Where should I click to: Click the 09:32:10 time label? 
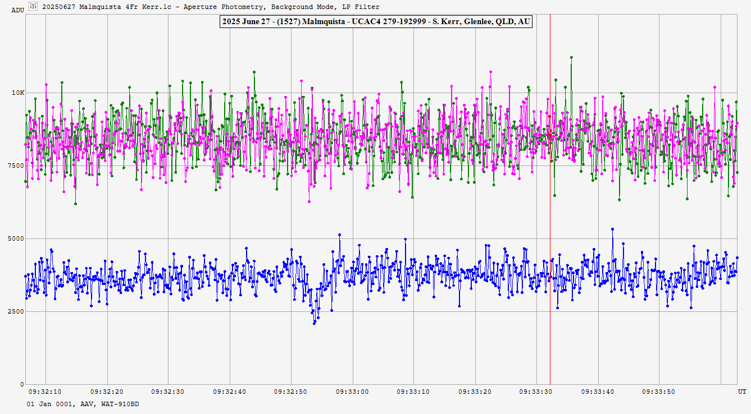pyautogui.click(x=45, y=392)
